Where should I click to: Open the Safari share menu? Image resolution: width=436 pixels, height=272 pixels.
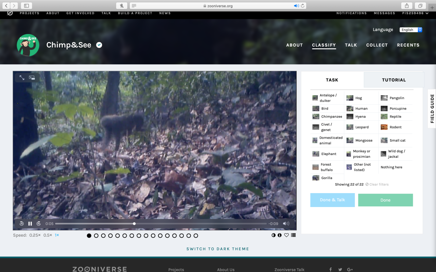pos(407,5)
